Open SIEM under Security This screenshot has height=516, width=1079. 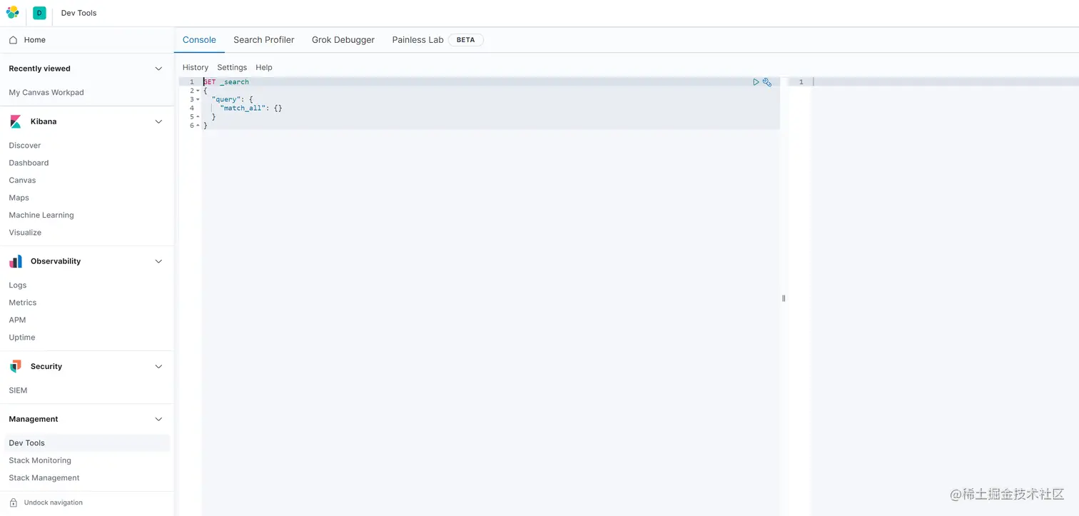[18, 390]
